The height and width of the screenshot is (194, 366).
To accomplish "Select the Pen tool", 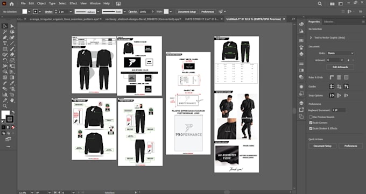I will 5,38.
